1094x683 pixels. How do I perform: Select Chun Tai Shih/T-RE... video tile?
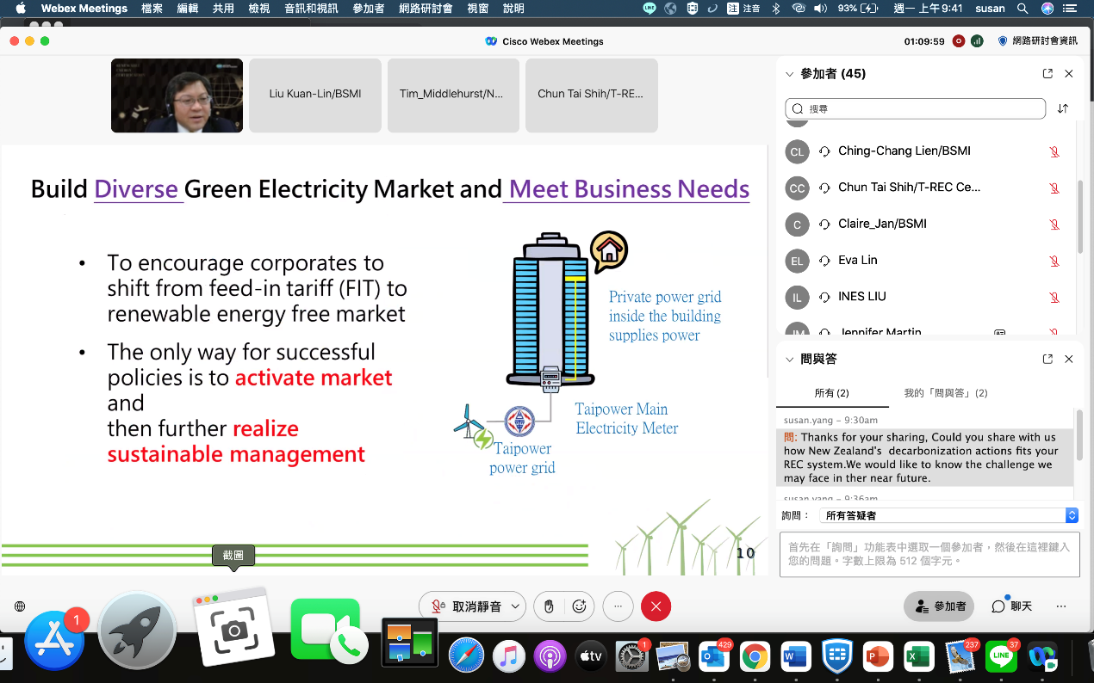[x=591, y=95]
